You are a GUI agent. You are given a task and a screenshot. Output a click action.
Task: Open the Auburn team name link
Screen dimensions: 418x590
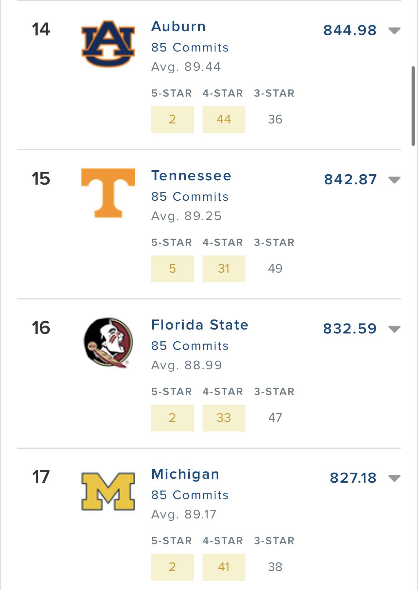(178, 26)
